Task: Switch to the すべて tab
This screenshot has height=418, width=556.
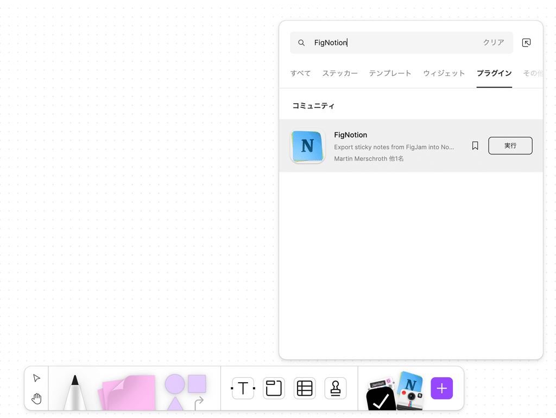Action: coord(300,73)
